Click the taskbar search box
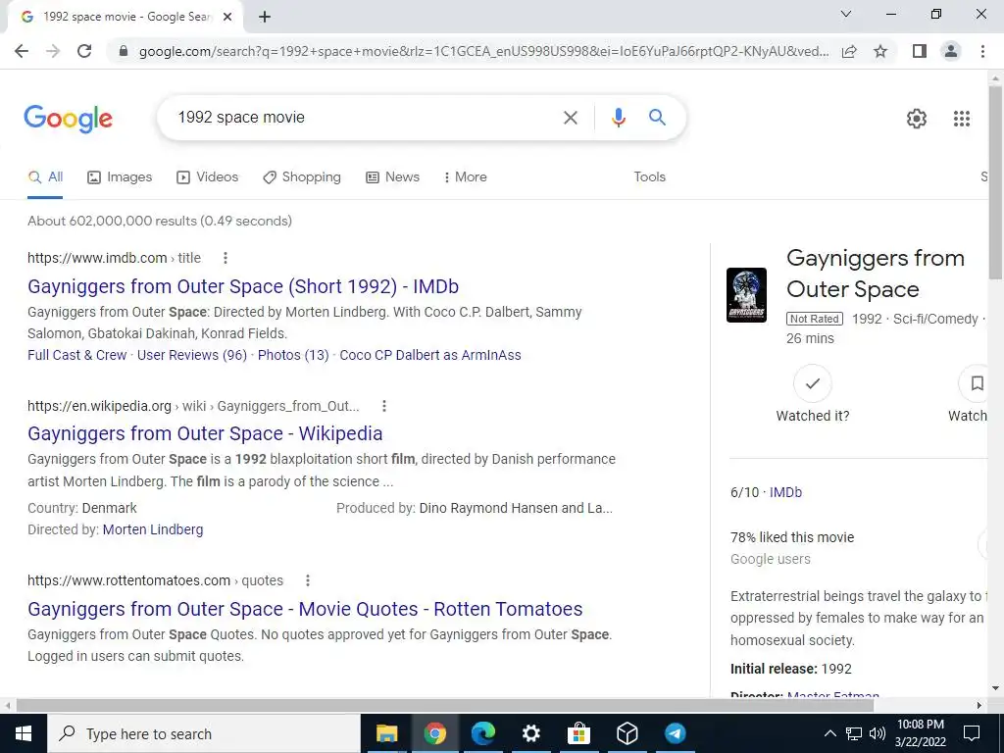The width and height of the screenshot is (1004, 753). (x=204, y=733)
